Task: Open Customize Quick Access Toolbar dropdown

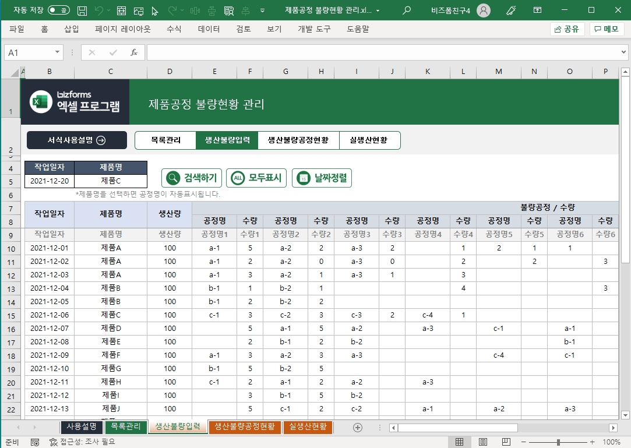Action: point(261,10)
